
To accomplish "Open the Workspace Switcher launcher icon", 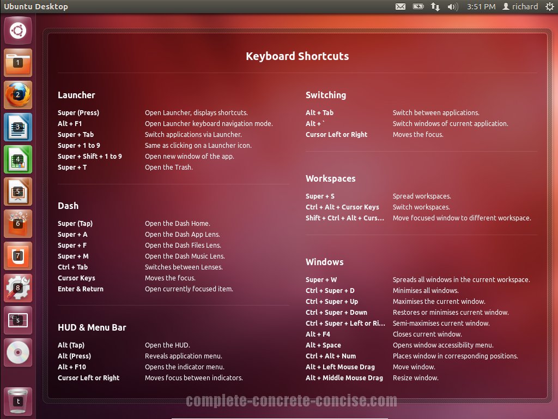I will point(18,320).
